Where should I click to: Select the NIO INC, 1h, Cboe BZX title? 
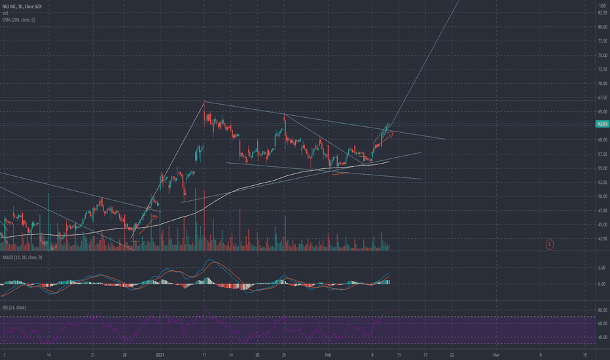pyautogui.click(x=22, y=7)
